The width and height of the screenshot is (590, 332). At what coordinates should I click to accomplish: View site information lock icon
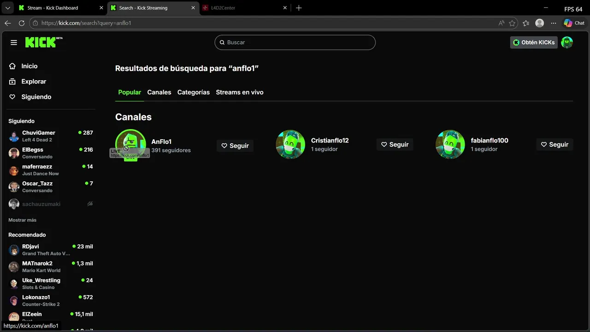pos(35,23)
